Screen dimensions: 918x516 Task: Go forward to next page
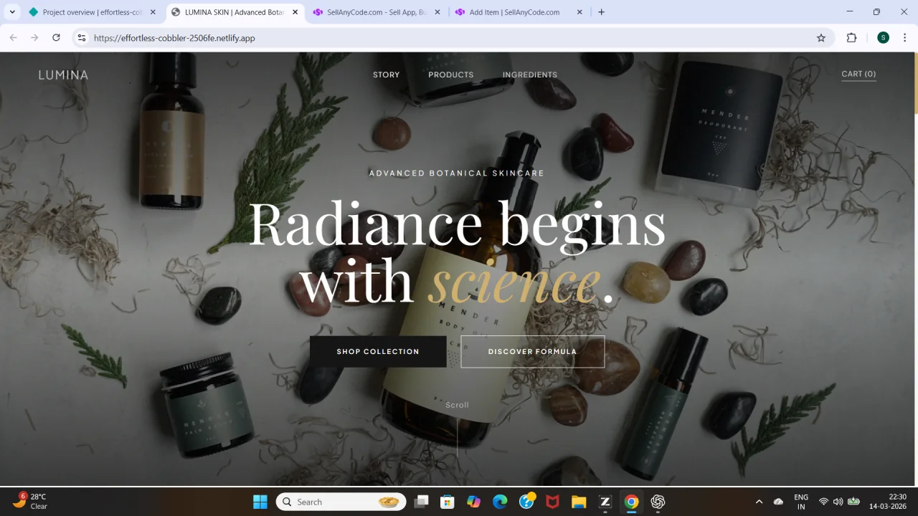pos(34,38)
